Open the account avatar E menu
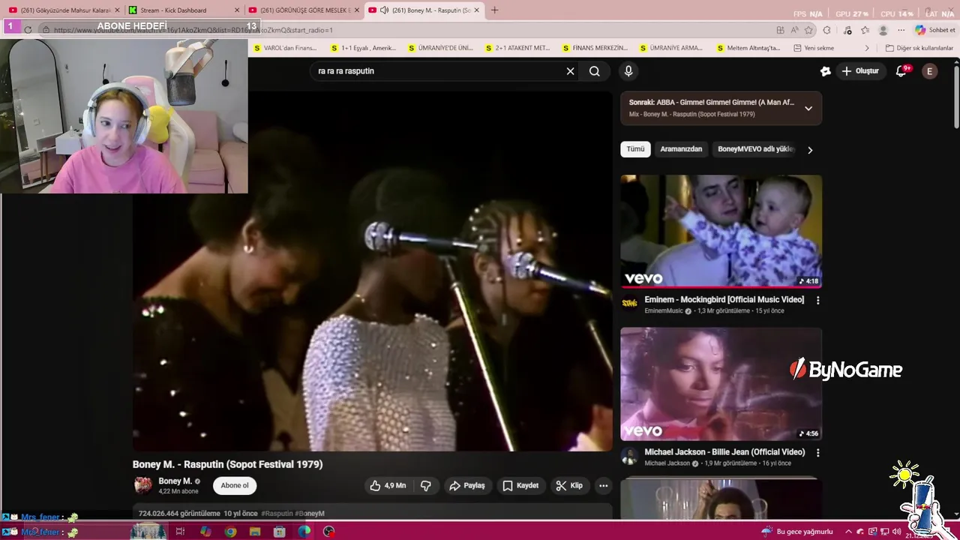 tap(929, 71)
